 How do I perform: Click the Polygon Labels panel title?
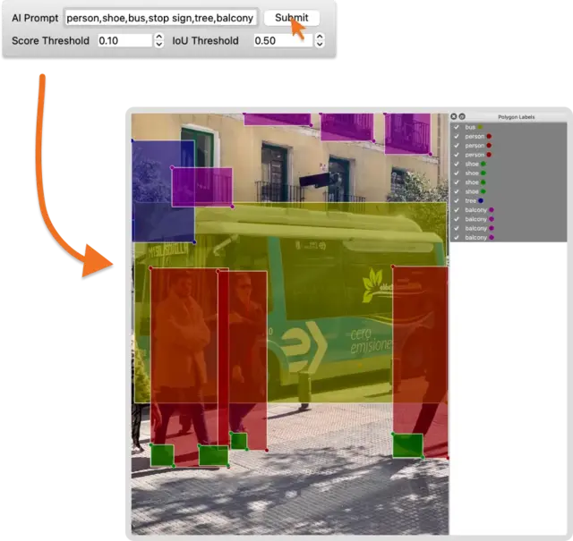(516, 117)
